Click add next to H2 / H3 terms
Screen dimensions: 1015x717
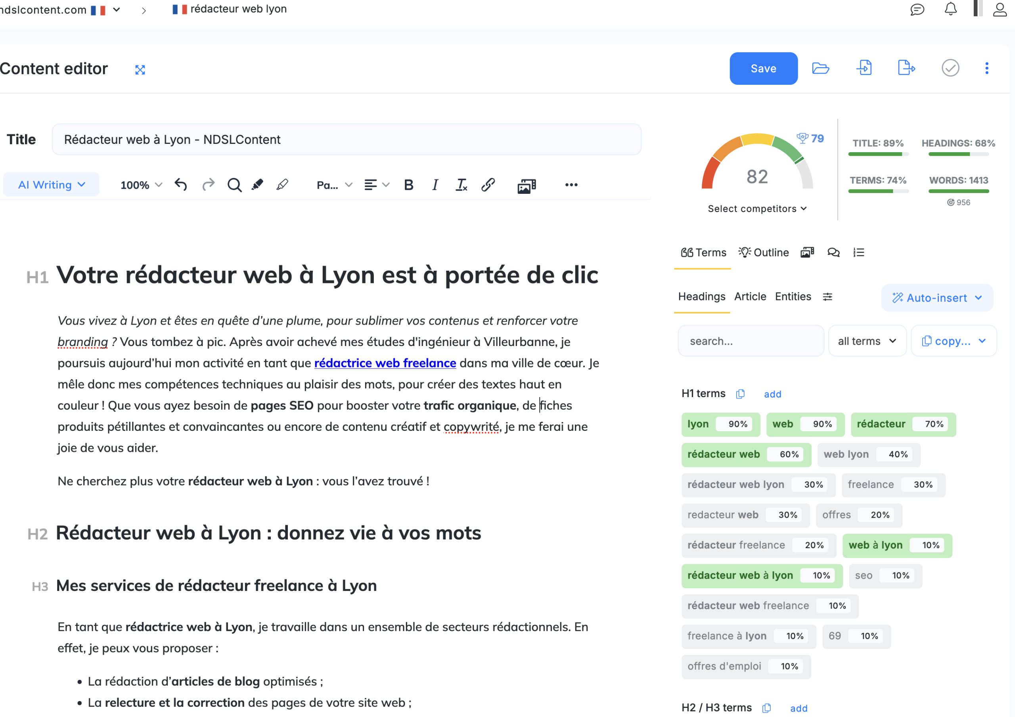pyautogui.click(x=799, y=708)
